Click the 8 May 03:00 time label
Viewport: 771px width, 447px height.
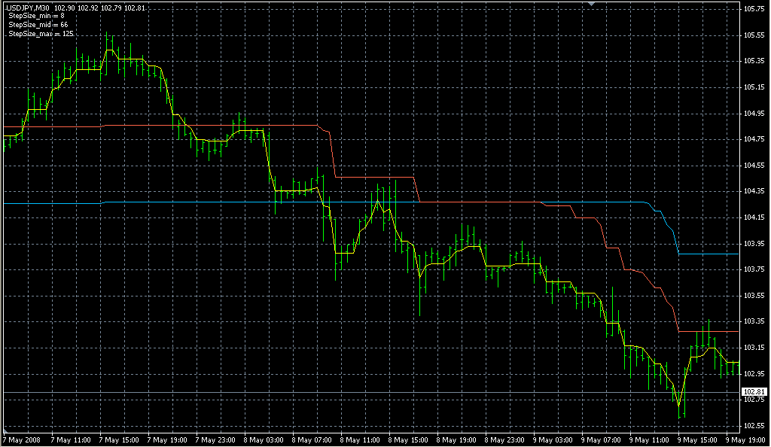(266, 439)
